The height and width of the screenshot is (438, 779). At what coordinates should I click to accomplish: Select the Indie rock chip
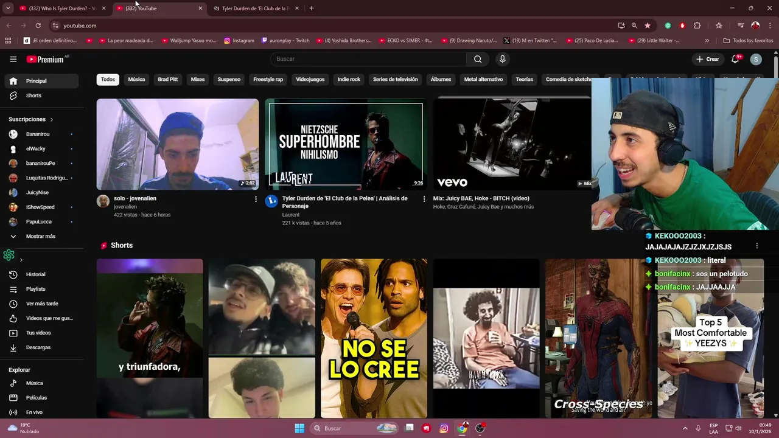pyautogui.click(x=349, y=80)
